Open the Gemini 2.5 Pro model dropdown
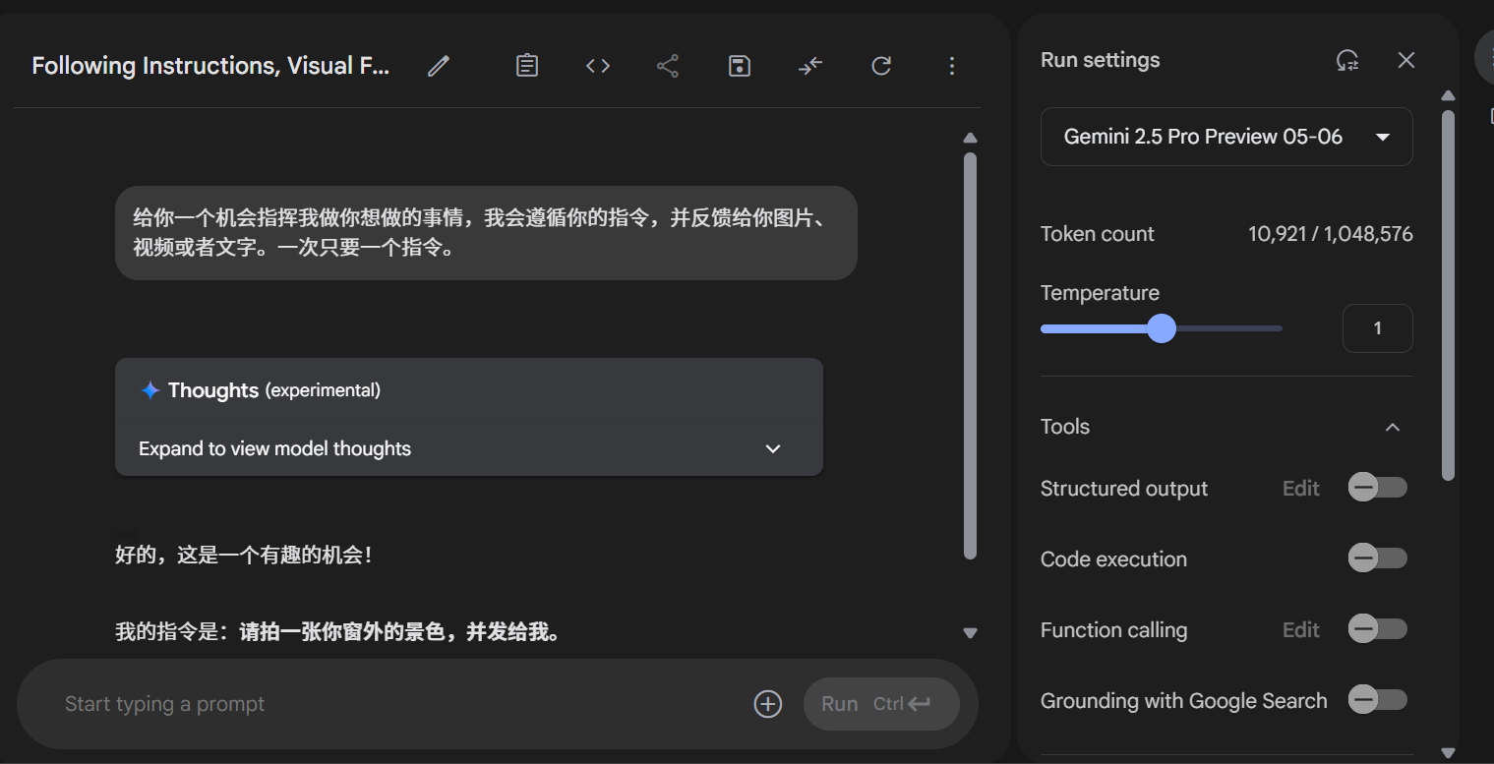 (1226, 137)
